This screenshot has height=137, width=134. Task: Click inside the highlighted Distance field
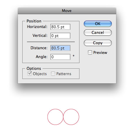60,48
